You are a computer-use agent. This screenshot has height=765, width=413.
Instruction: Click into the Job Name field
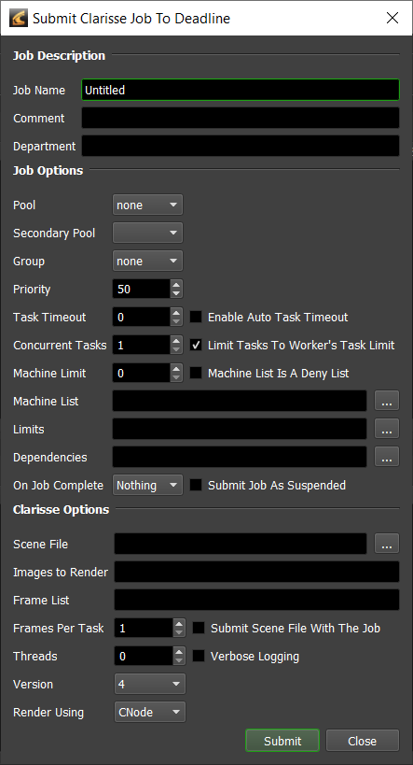241,90
